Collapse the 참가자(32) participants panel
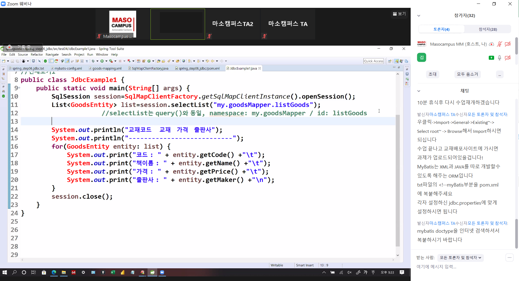This screenshot has width=519, height=281. point(419,16)
